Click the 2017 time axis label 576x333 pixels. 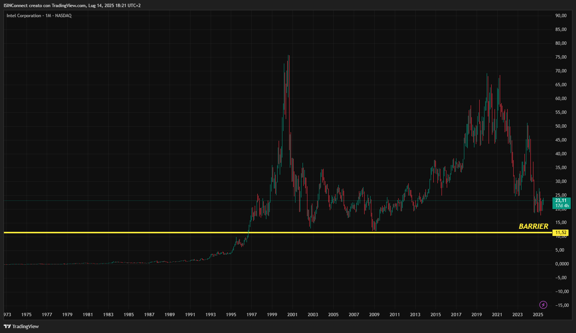(x=456, y=315)
